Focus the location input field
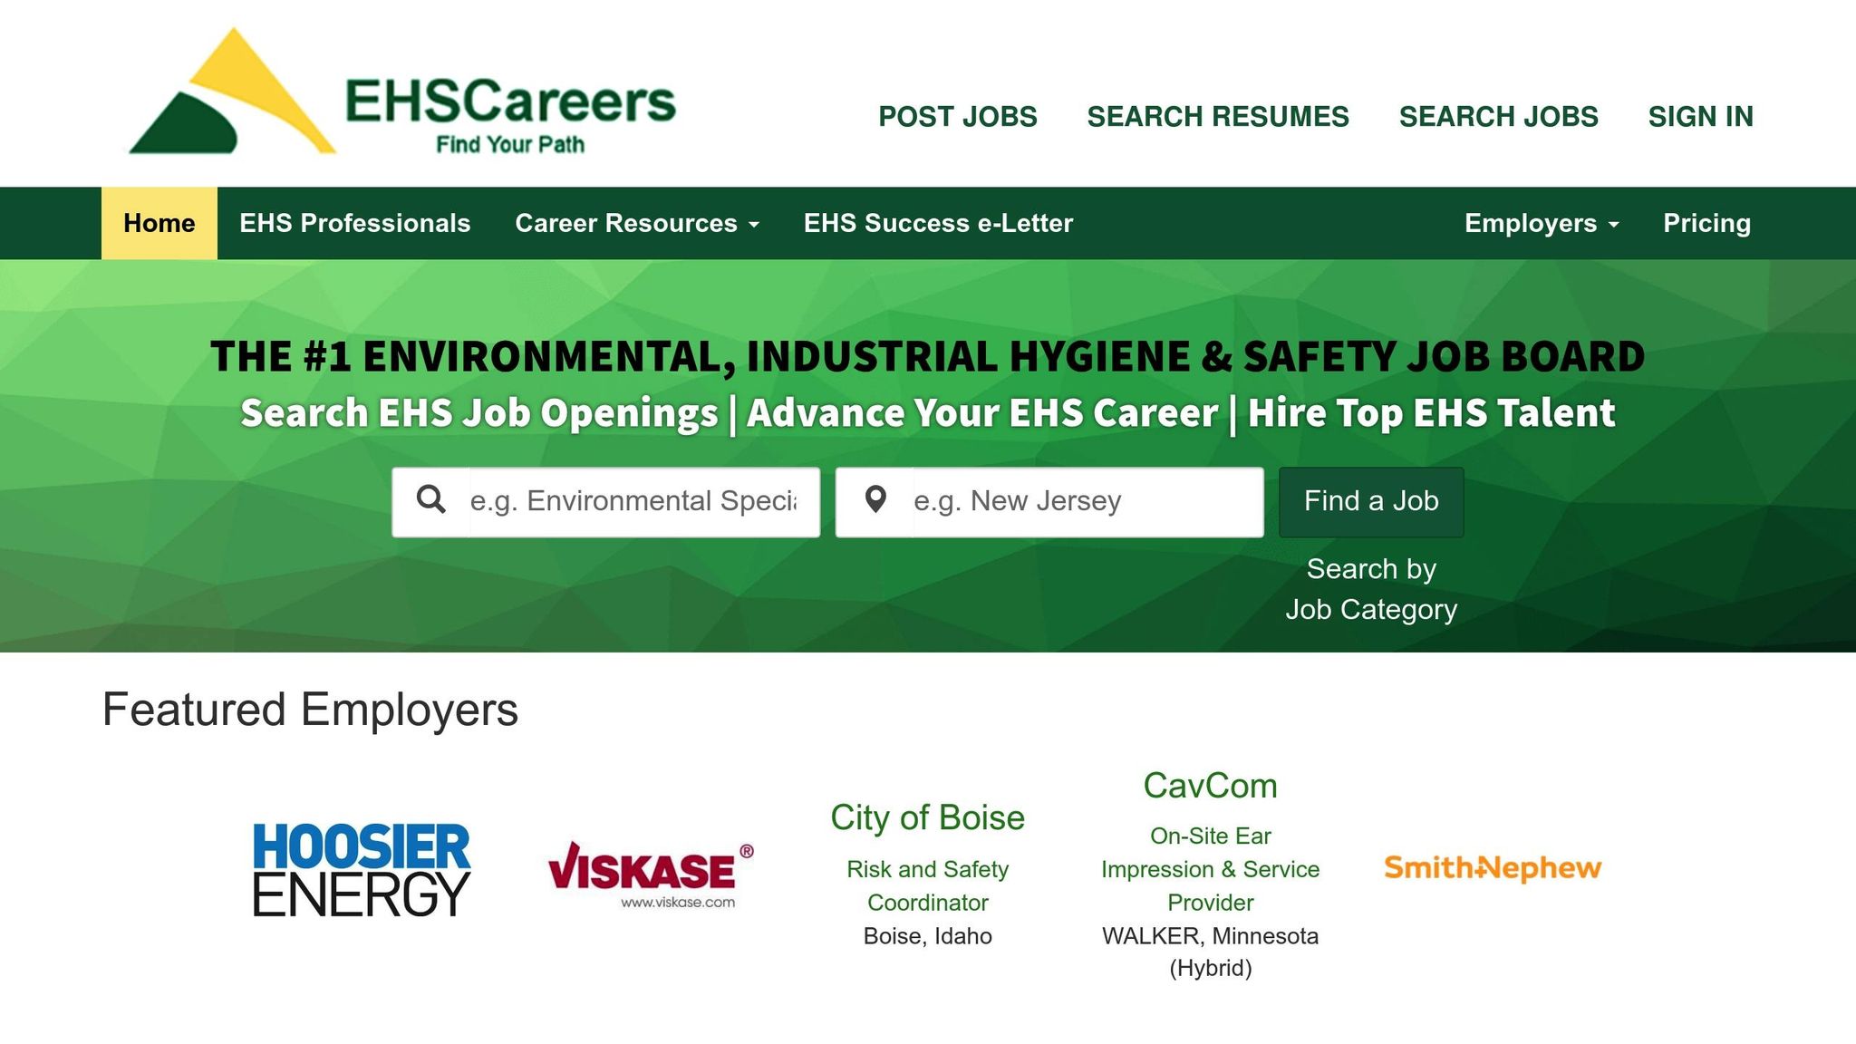Viewport: 1856px width, 1044px height. point(1084,502)
